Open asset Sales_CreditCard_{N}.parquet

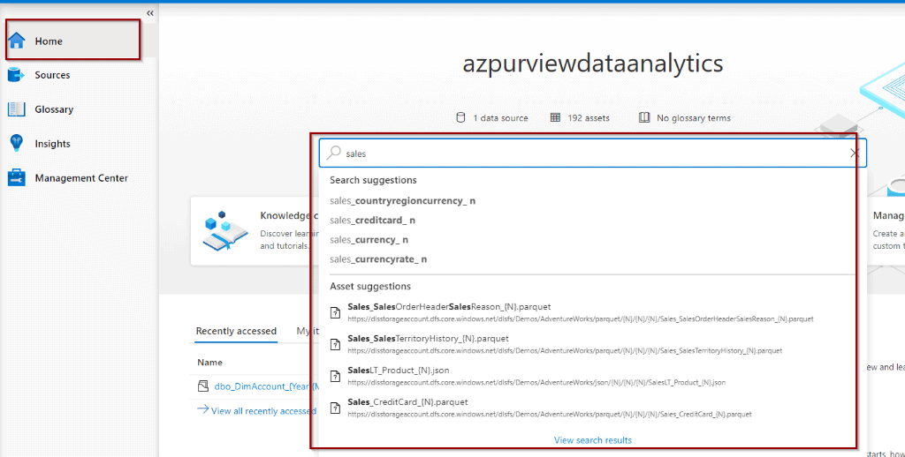pos(407,401)
